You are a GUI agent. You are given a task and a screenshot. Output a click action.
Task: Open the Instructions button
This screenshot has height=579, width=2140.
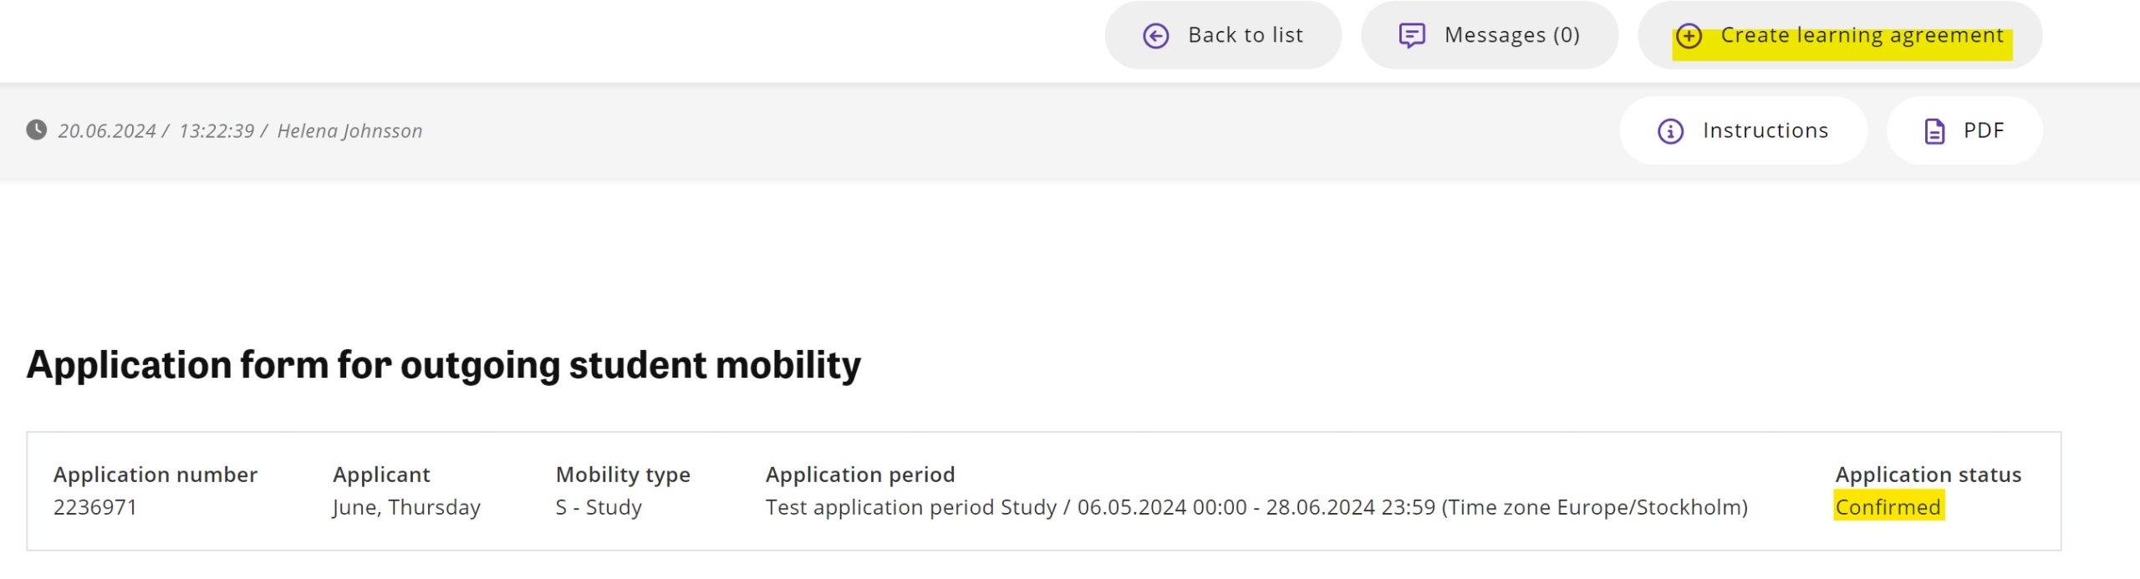pyautogui.click(x=1743, y=130)
